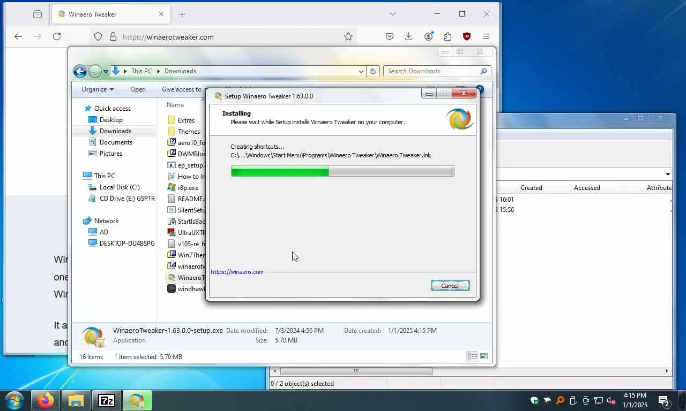Click Explorer search magnifier icon
686x411 pixels.
tap(484, 71)
